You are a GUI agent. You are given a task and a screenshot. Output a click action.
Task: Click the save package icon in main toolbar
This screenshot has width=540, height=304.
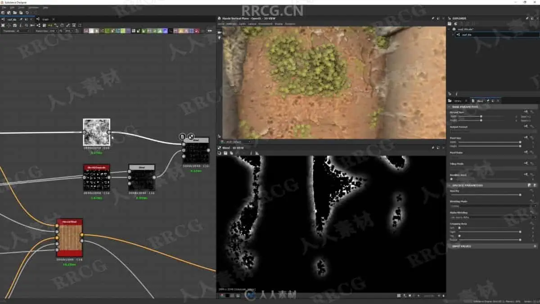click(x=21, y=13)
